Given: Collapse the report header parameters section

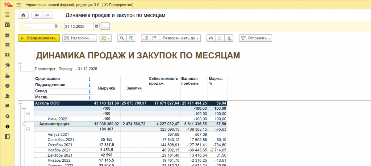Looking at the screenshot, I should click(x=21, y=64).
